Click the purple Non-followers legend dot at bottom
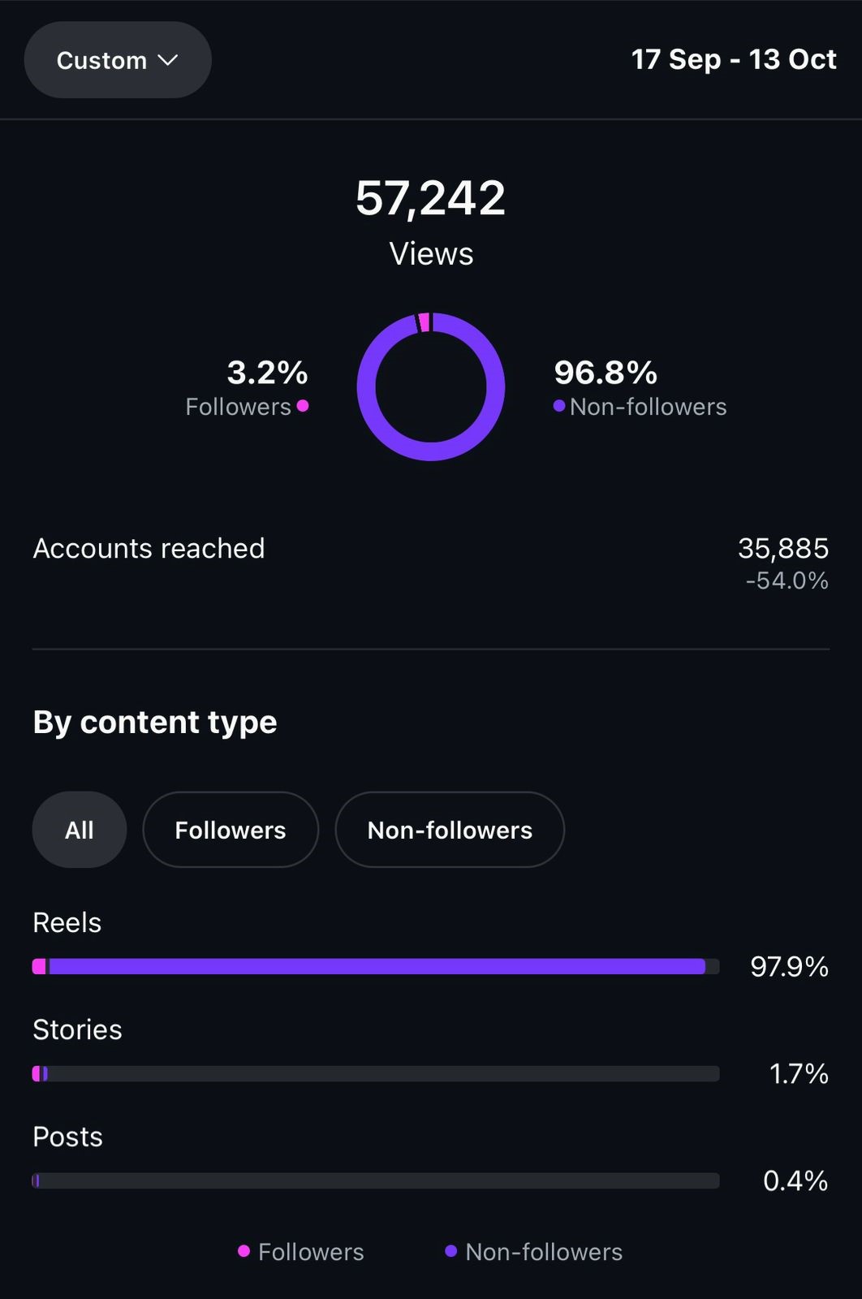 [451, 1251]
